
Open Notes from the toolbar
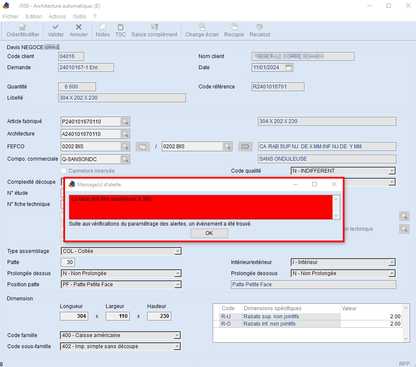[x=103, y=27]
